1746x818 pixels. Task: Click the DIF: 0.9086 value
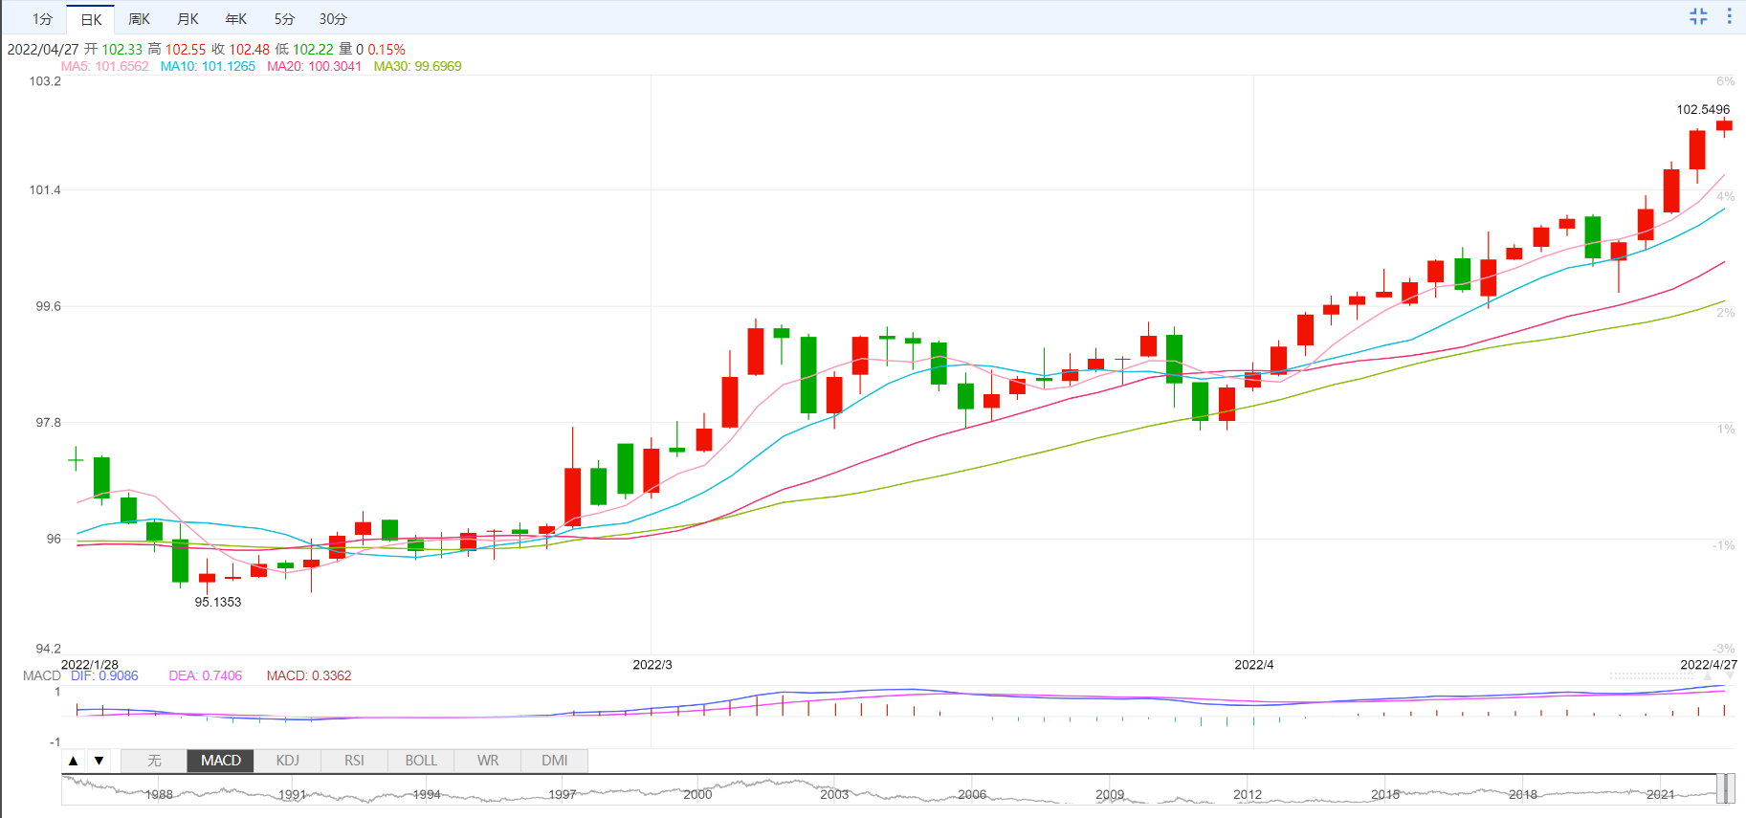[x=104, y=675]
